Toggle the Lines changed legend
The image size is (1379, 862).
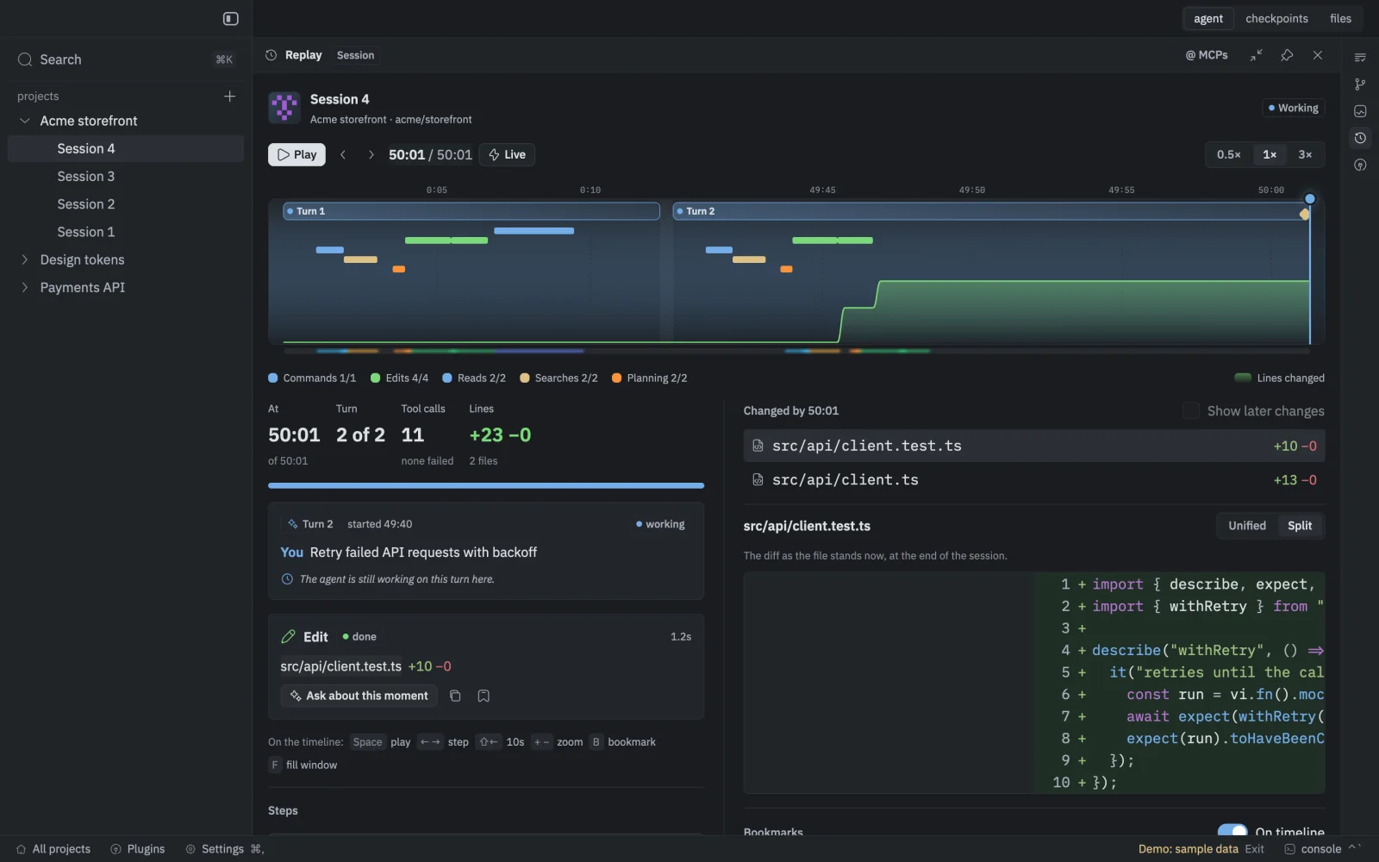click(1279, 378)
